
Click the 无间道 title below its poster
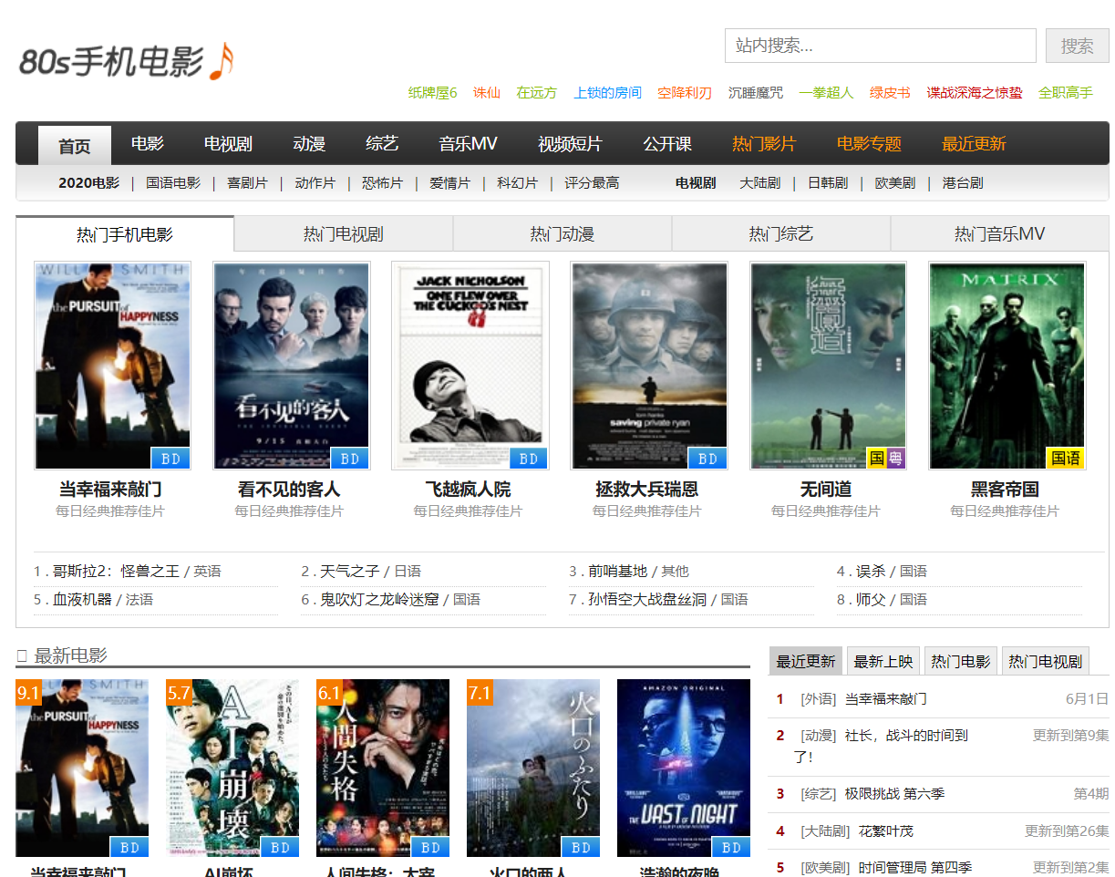click(826, 490)
